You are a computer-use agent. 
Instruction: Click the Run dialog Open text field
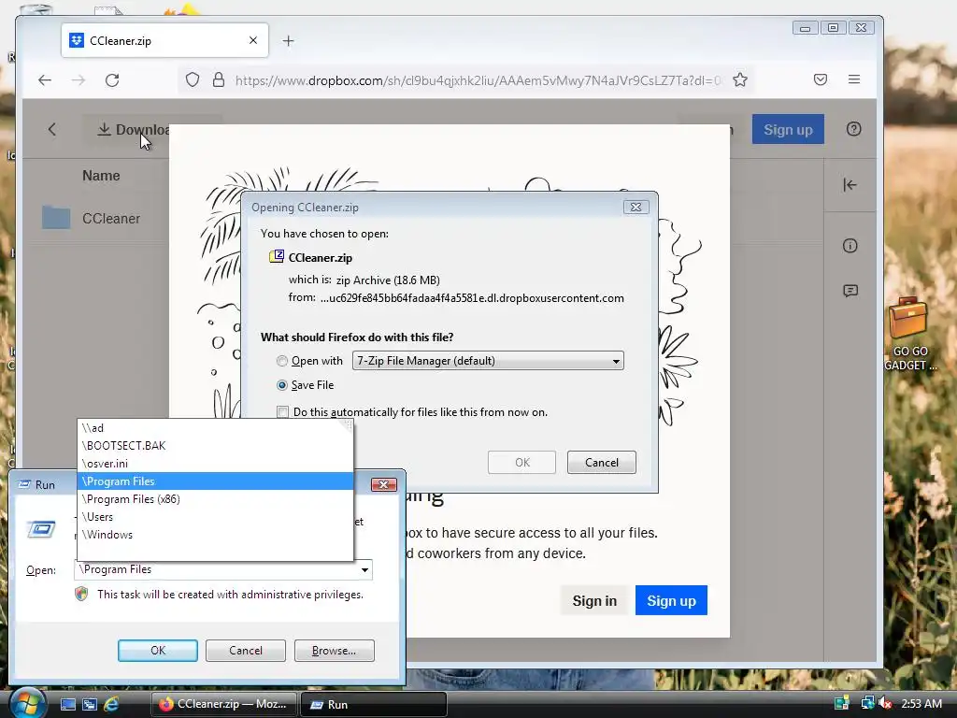[x=216, y=569]
